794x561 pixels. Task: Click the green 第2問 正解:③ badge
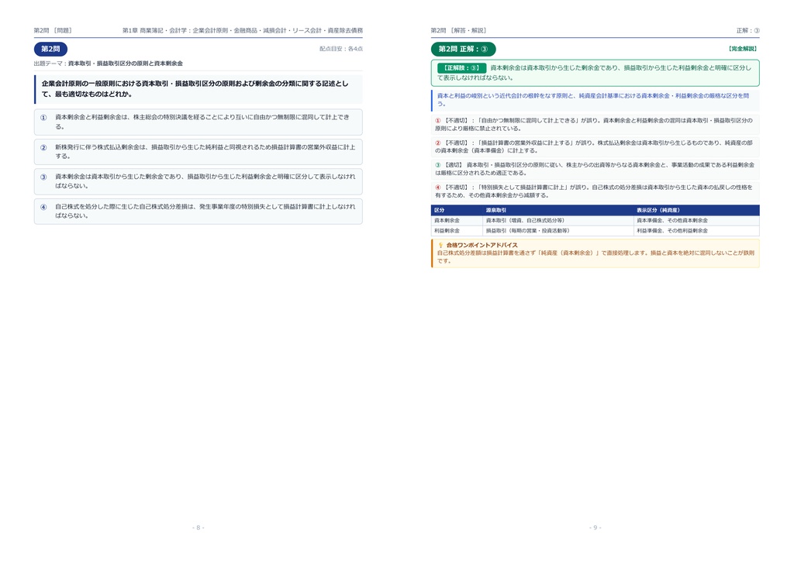click(464, 49)
